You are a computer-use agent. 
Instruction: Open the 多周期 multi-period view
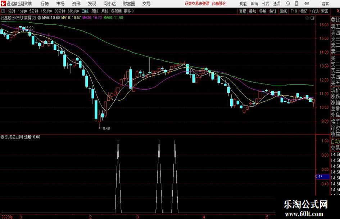point(116,11)
